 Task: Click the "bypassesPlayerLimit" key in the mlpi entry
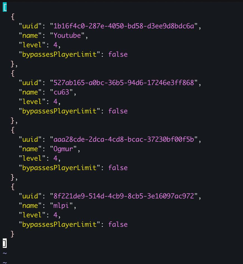pos(59,225)
